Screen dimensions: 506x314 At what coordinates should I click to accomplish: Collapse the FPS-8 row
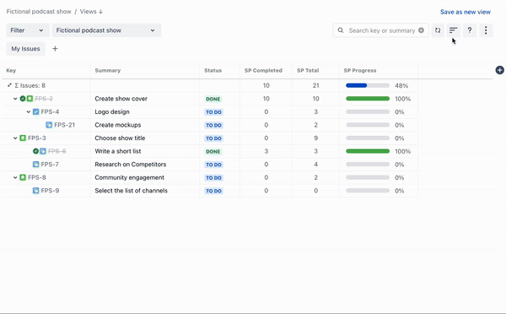(x=15, y=177)
